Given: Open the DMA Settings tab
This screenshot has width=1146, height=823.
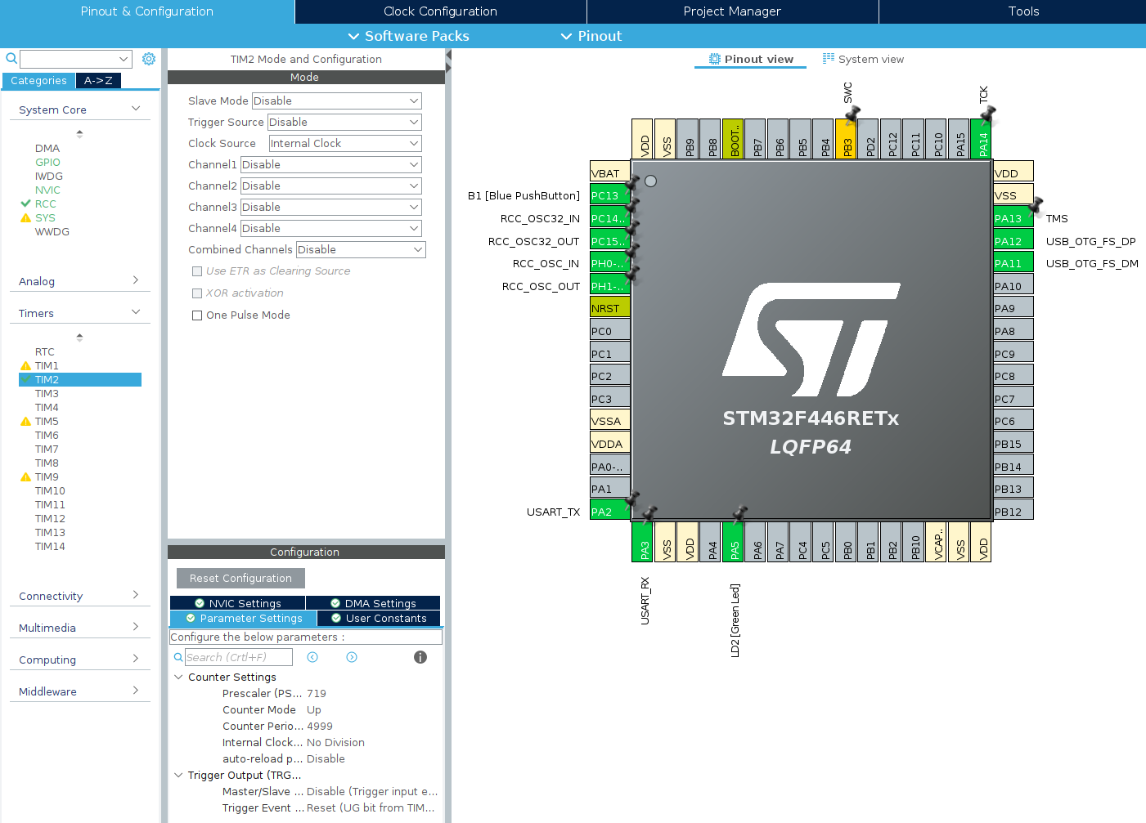Looking at the screenshot, I should [373, 603].
